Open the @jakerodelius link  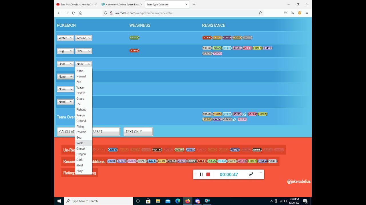point(299,181)
